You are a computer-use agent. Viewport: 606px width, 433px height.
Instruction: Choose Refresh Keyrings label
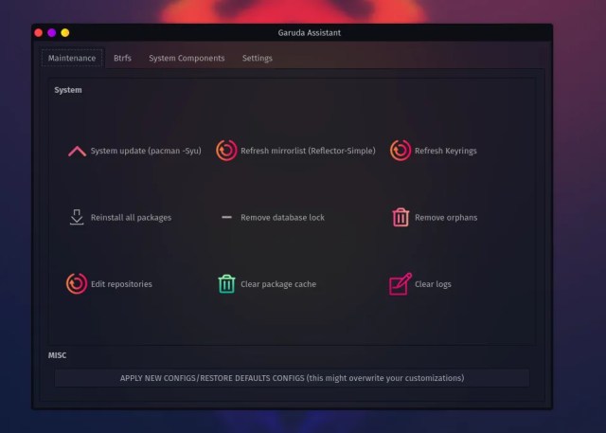[446, 151]
